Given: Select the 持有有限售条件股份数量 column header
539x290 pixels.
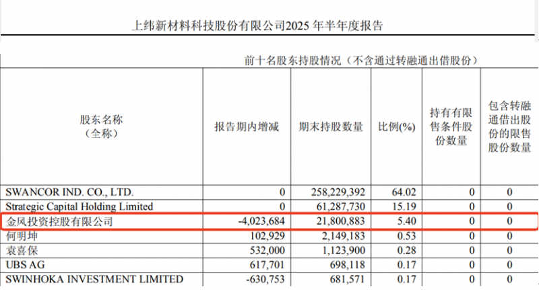Looking at the screenshot, I should 451,126.
